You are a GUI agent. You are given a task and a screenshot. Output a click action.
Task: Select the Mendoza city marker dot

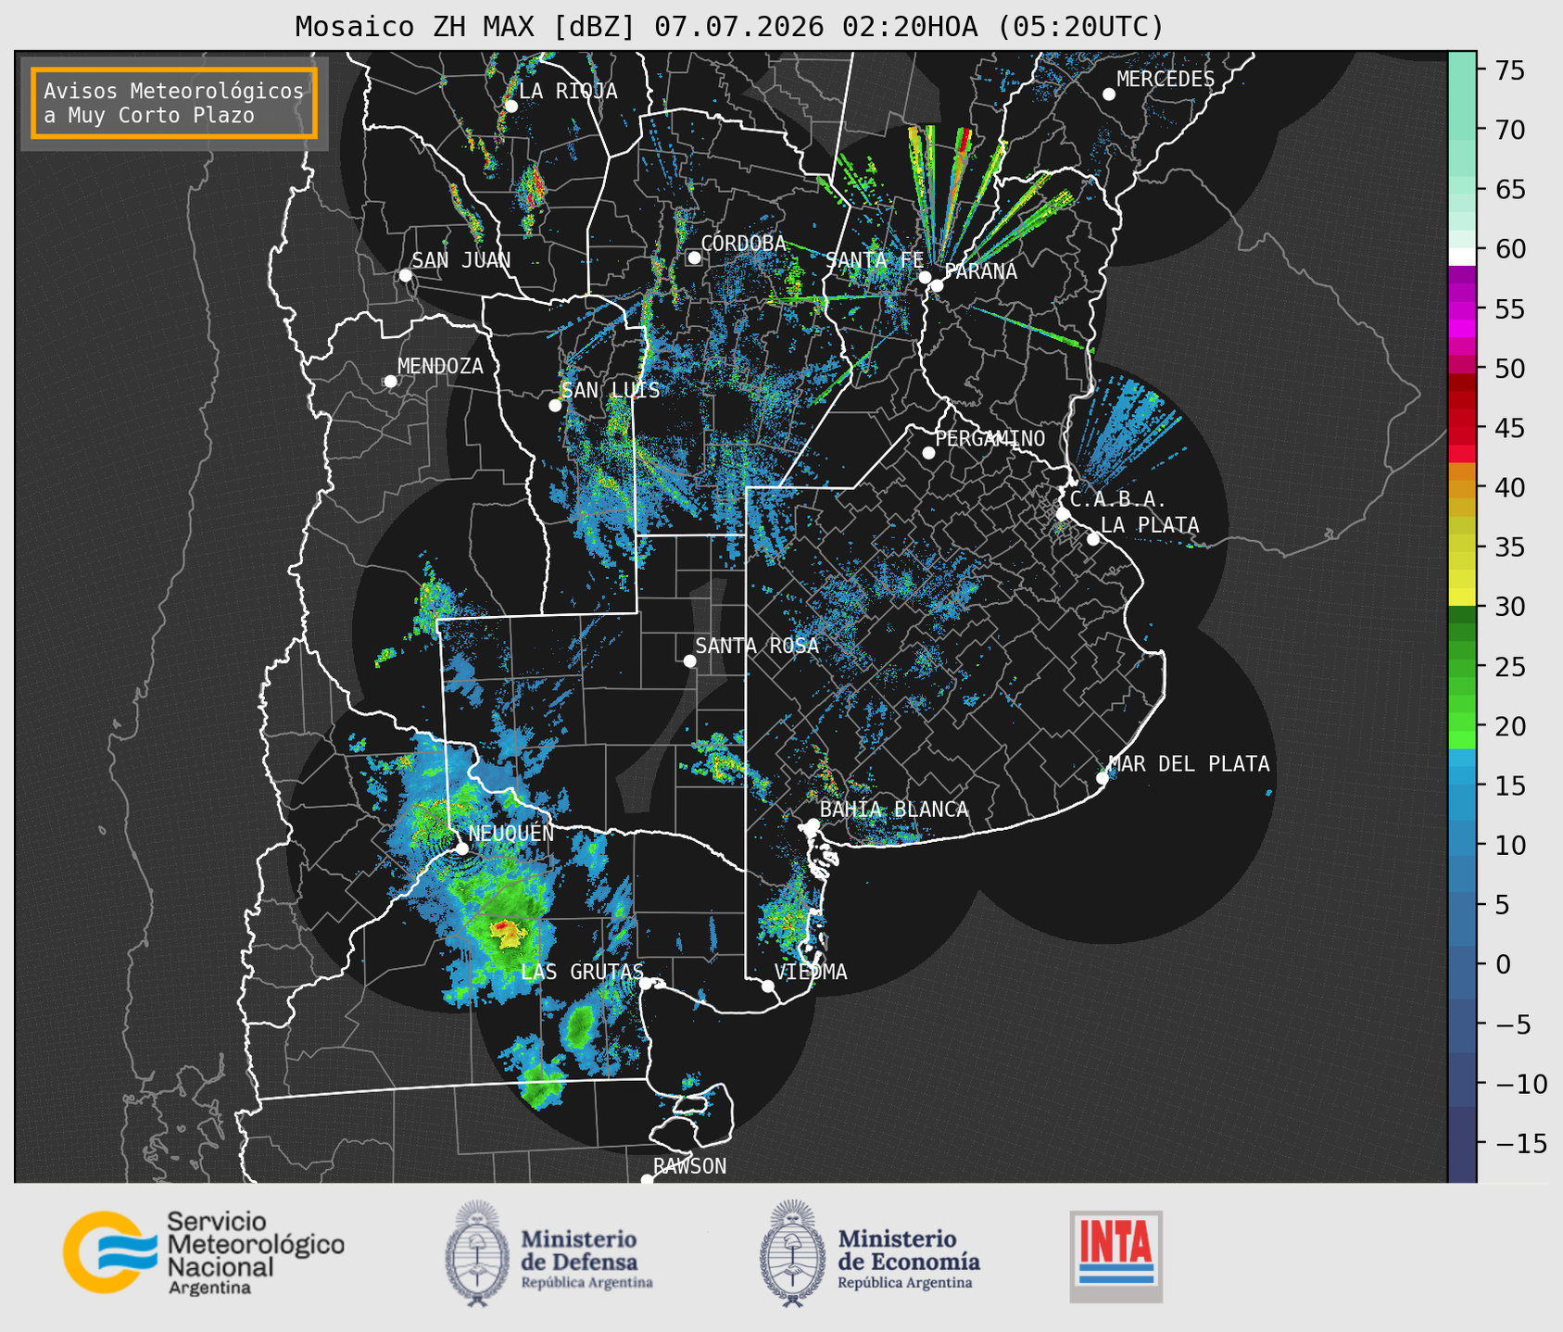point(390,382)
